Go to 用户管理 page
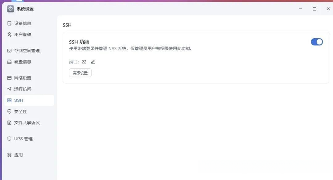This screenshot has width=333, height=180. pos(23,35)
